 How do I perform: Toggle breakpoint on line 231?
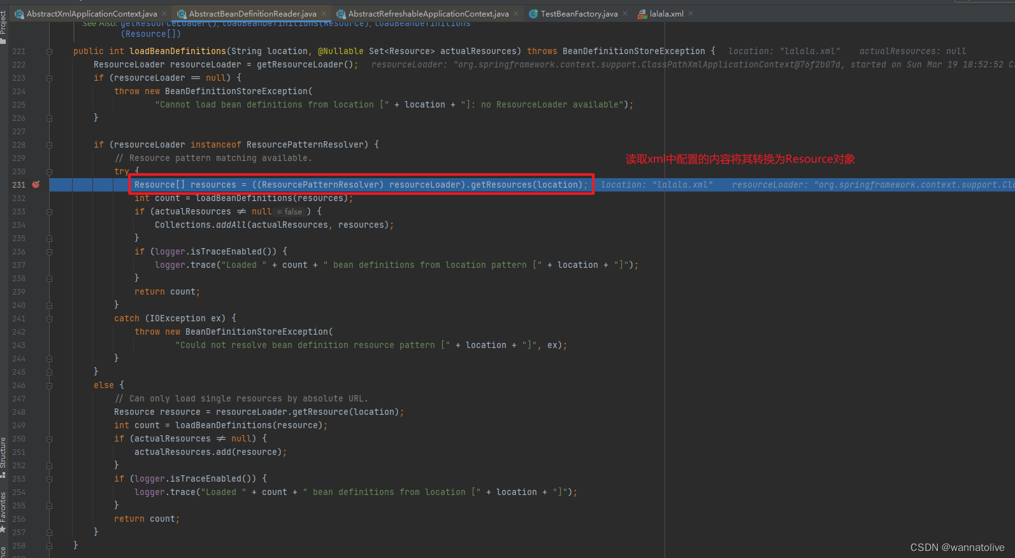tap(36, 185)
